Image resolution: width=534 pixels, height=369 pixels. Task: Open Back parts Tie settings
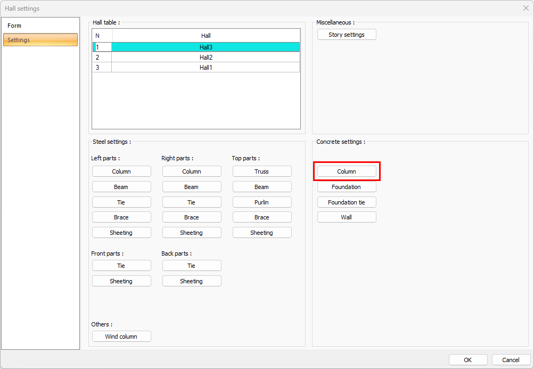[x=192, y=266]
